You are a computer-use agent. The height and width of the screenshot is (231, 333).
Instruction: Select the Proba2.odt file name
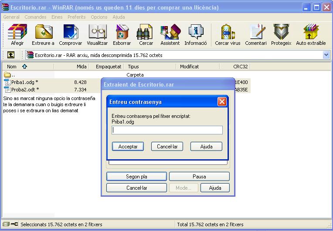coord(25,90)
